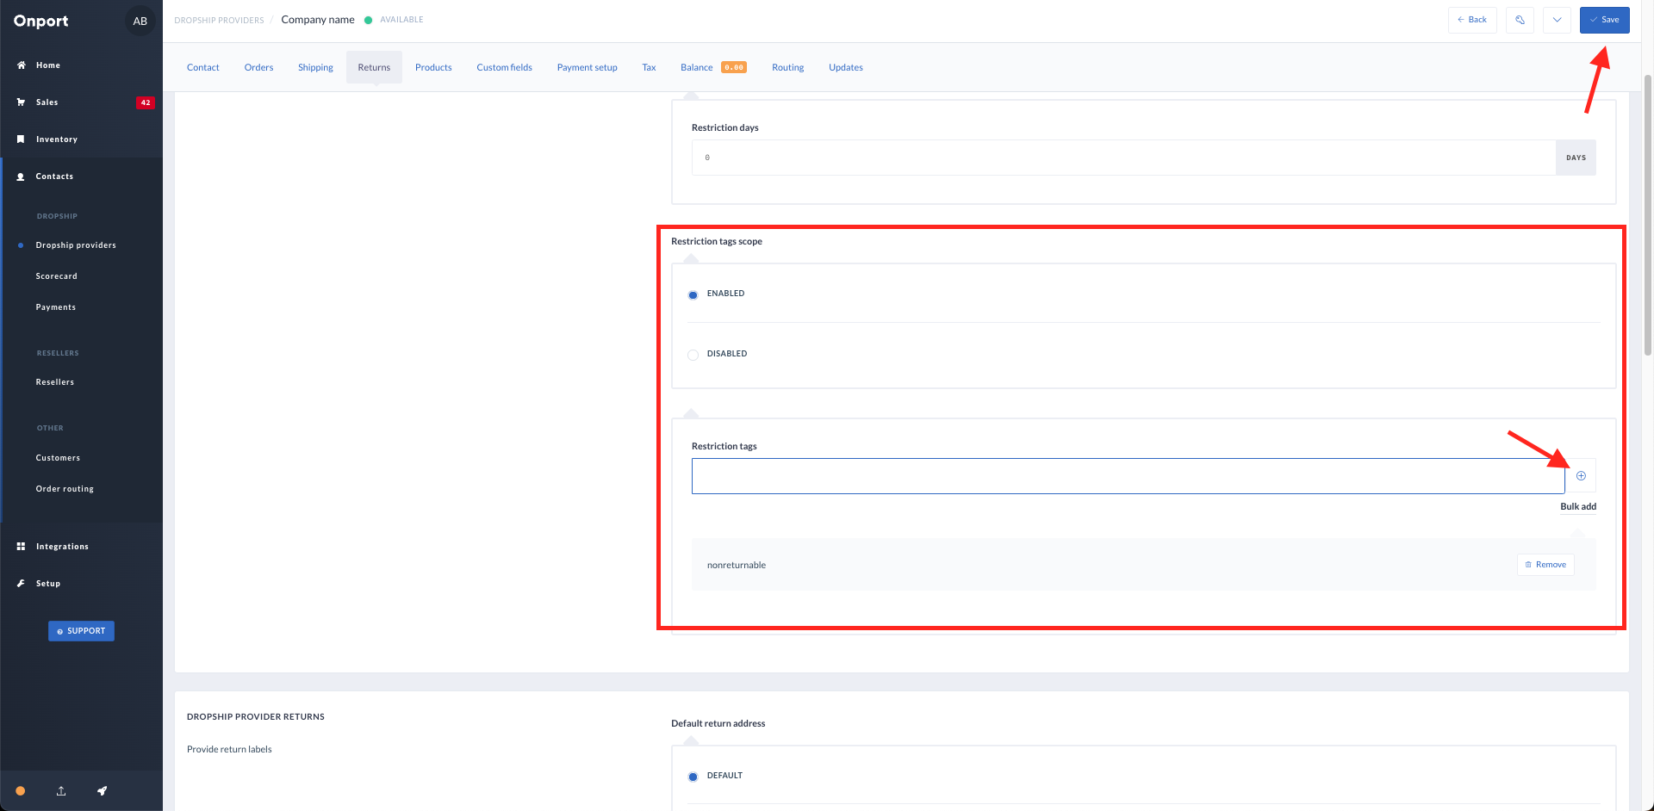The width and height of the screenshot is (1654, 811).
Task: Open Order routing in sidebar
Action: [65, 489]
